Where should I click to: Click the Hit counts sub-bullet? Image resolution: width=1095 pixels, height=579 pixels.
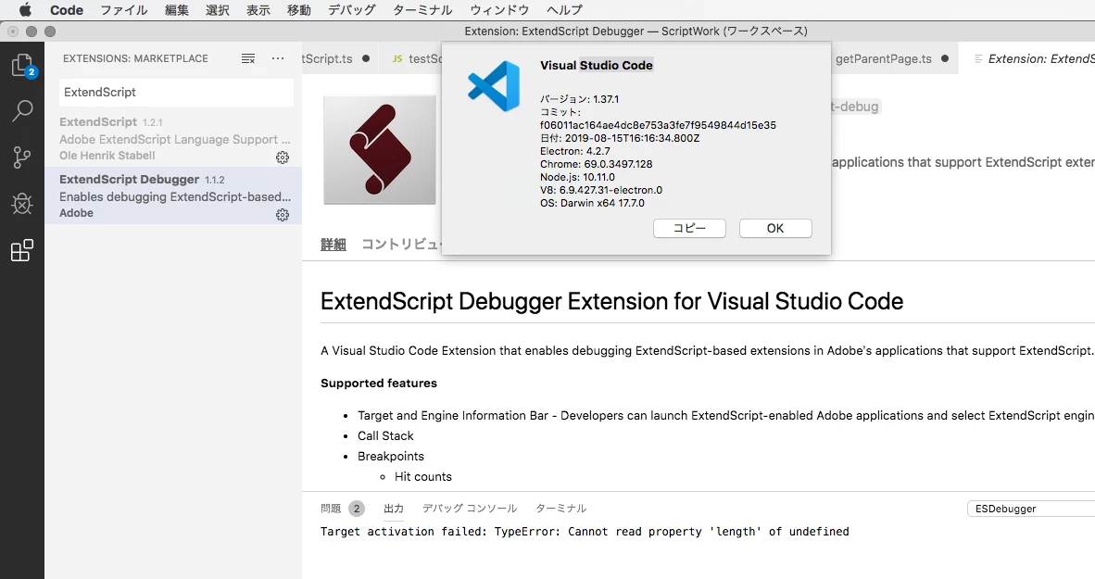423,477
